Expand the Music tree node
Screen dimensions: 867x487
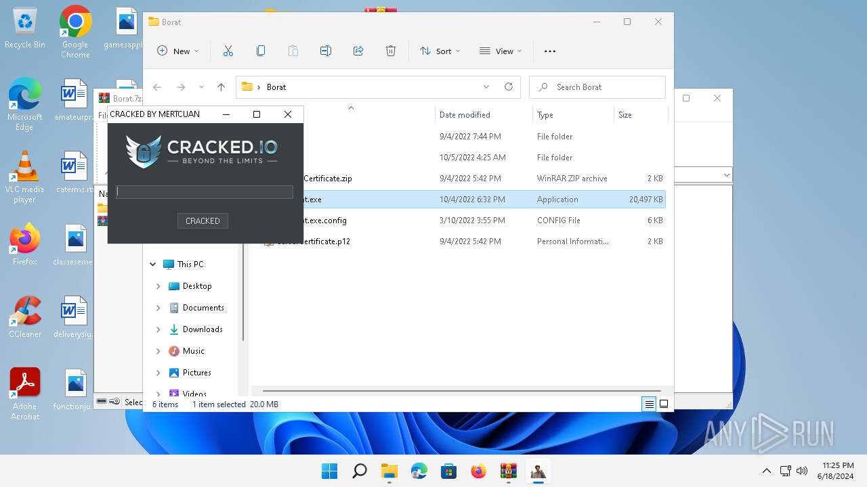point(158,351)
